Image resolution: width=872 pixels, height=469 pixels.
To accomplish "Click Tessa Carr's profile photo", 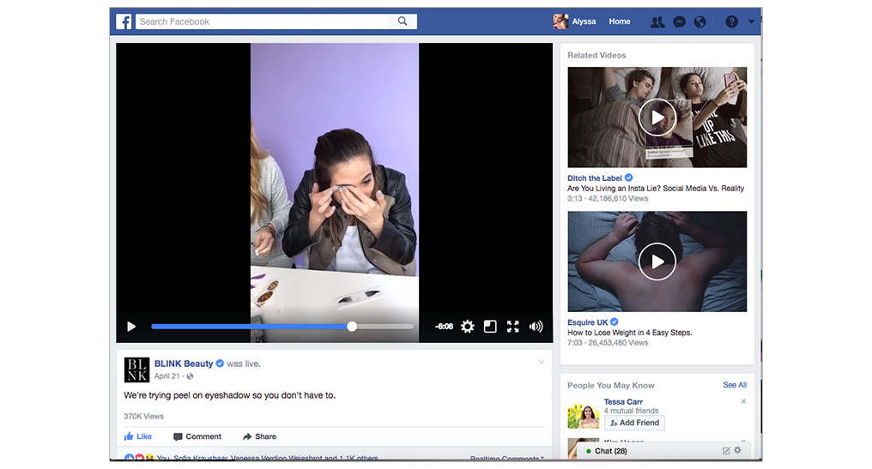I will (584, 414).
